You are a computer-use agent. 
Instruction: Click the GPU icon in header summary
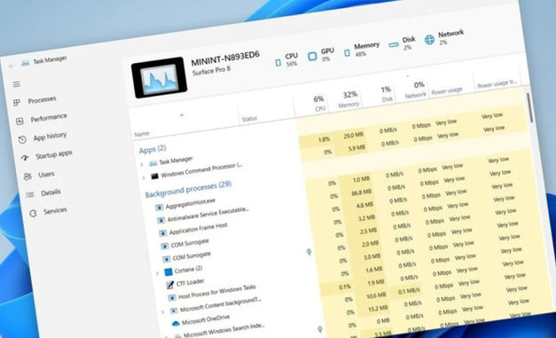coord(312,56)
